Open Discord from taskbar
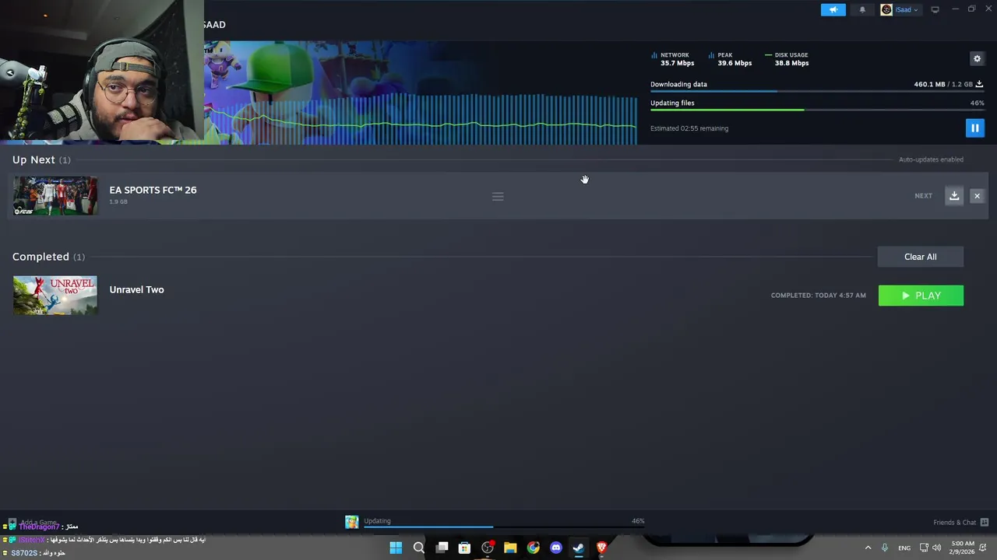Viewport: 997px width, 560px height. click(x=556, y=548)
